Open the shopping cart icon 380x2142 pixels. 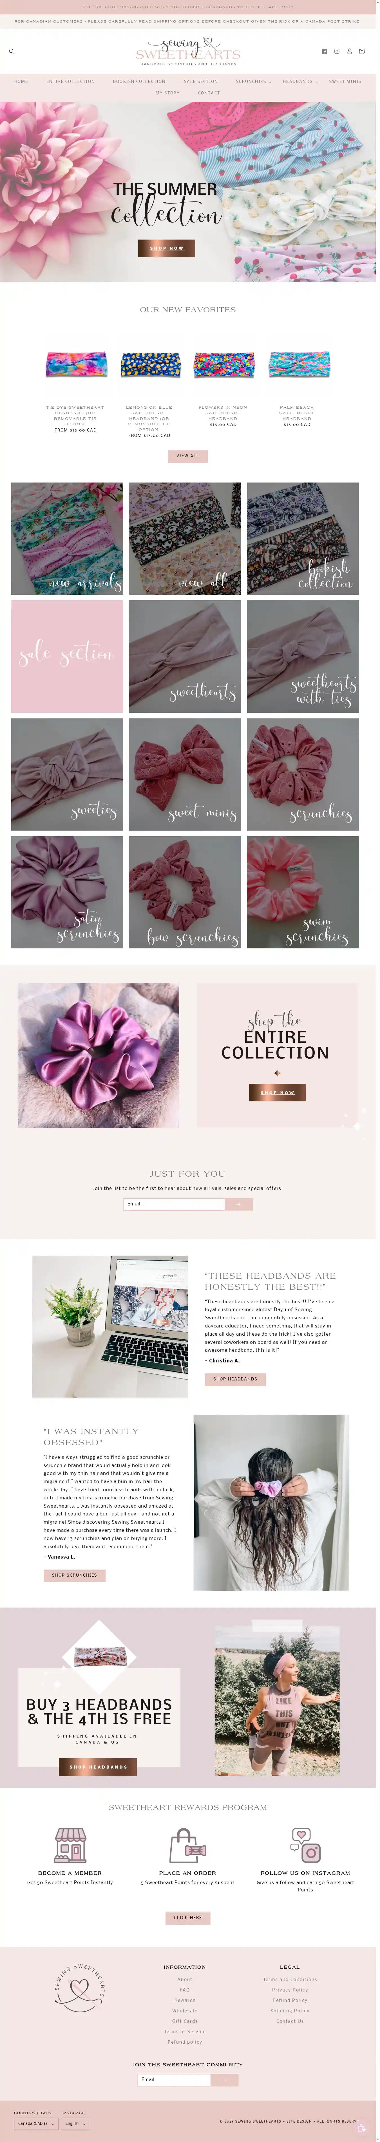click(362, 52)
